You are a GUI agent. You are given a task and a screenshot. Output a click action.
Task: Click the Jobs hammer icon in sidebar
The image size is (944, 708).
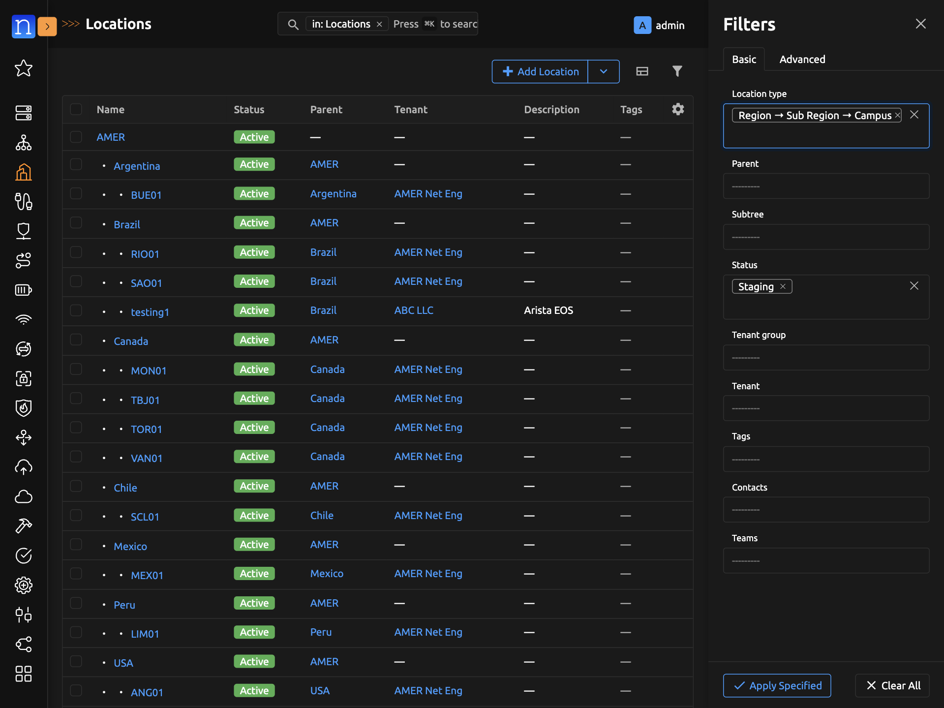(x=23, y=525)
